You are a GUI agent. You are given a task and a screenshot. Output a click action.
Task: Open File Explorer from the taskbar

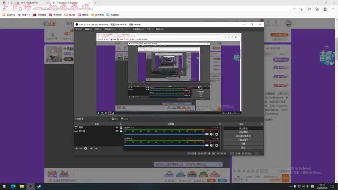22,187
